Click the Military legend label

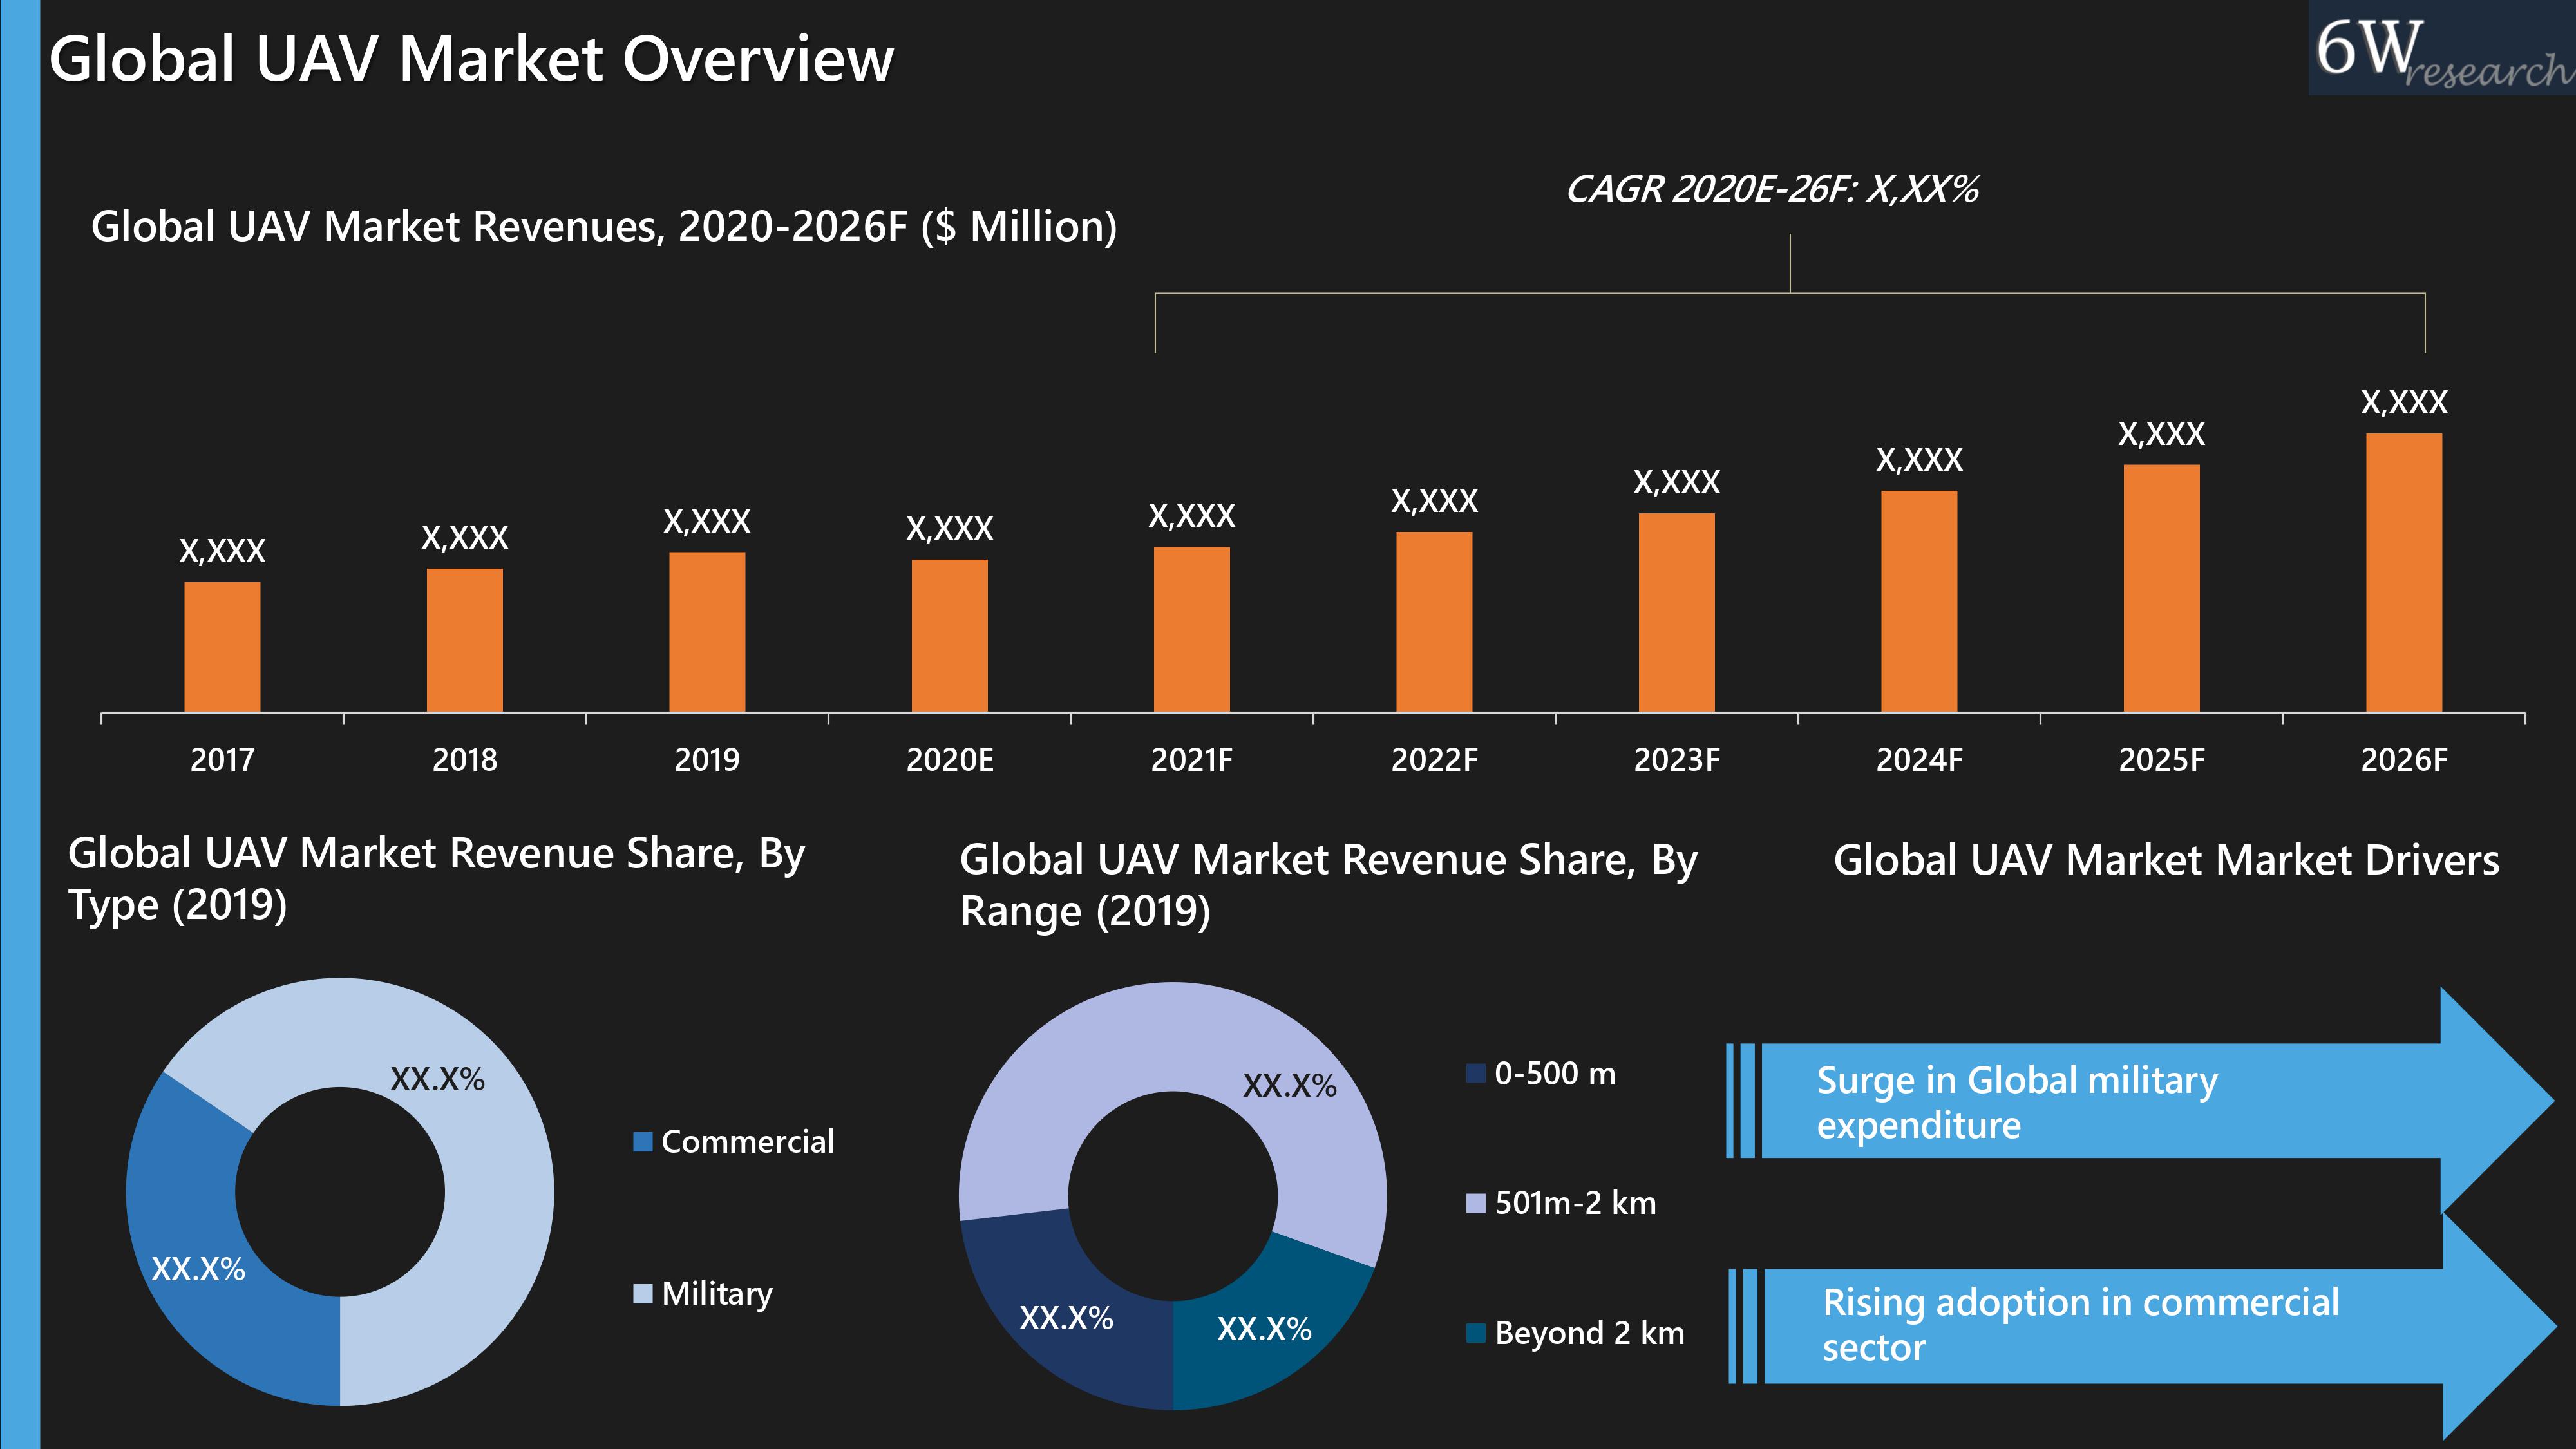point(717,1295)
